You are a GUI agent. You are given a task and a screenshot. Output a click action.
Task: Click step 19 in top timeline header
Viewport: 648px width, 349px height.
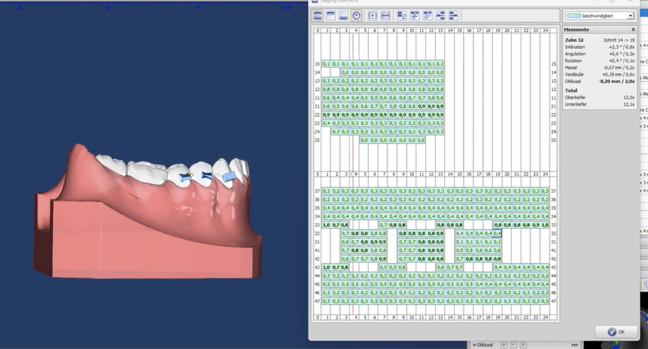click(498, 30)
